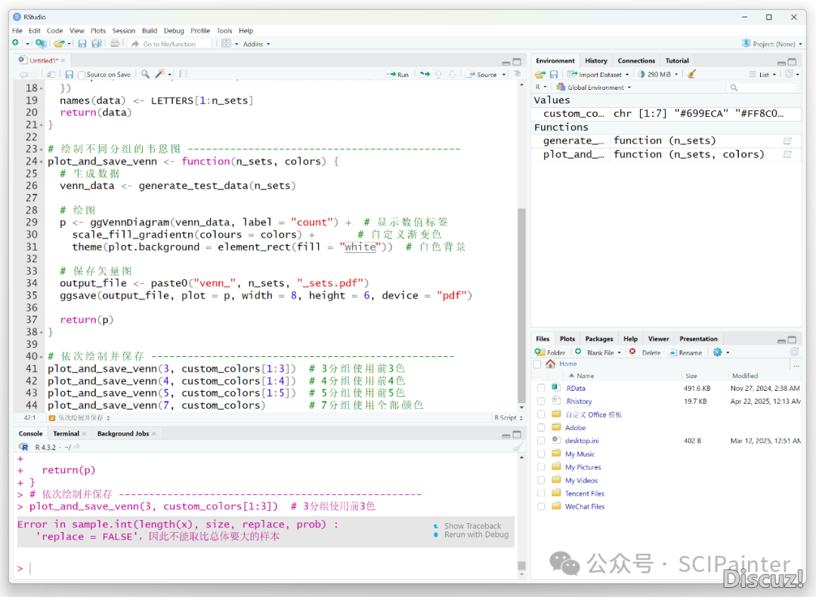Check the .Rhistory file checkbox

541,401
